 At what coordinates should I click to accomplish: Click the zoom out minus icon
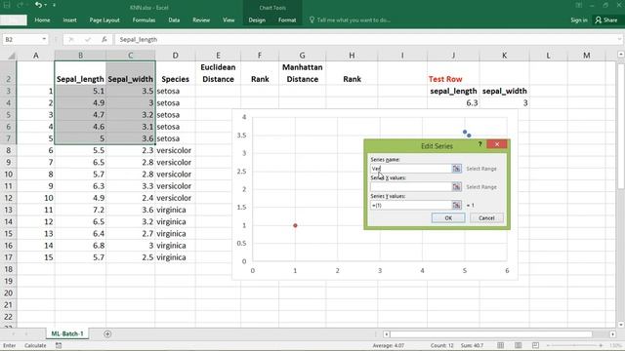[x=549, y=345]
